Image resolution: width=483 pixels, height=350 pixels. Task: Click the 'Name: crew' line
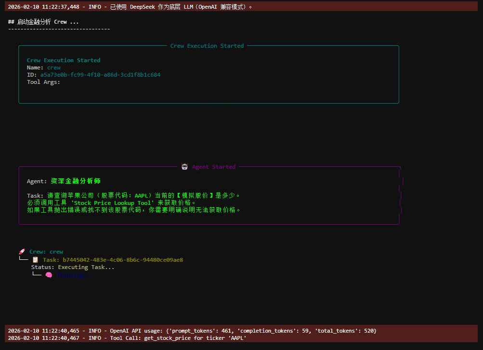(x=44, y=67)
